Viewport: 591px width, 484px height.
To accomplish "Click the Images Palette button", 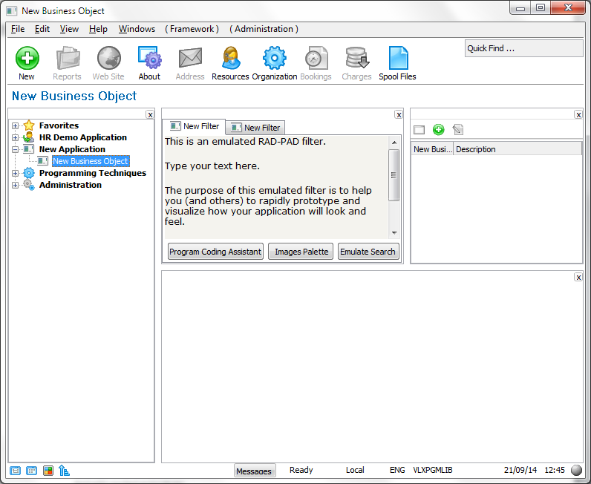I will click(x=301, y=252).
